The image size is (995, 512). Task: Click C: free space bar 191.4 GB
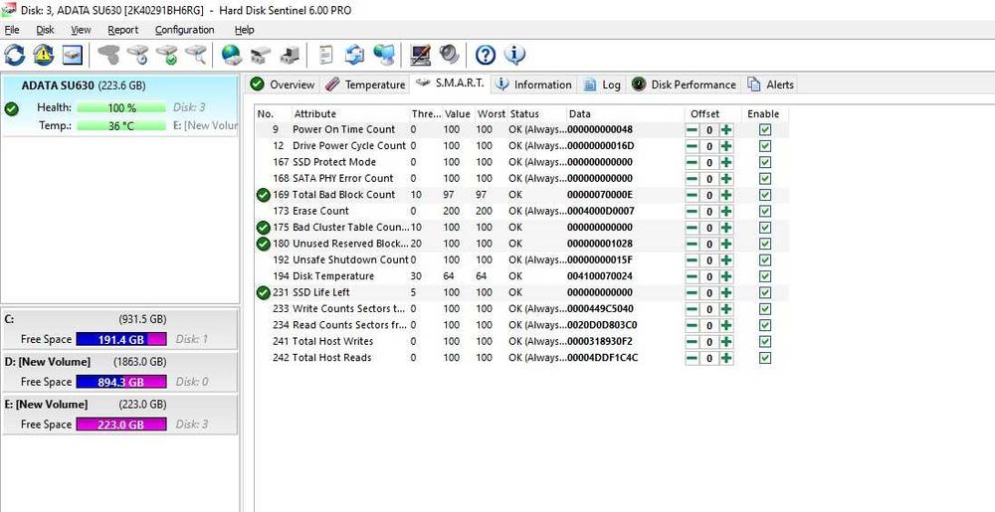point(121,340)
